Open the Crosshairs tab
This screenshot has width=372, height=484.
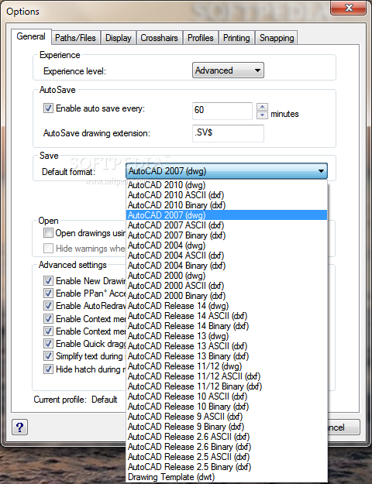159,38
